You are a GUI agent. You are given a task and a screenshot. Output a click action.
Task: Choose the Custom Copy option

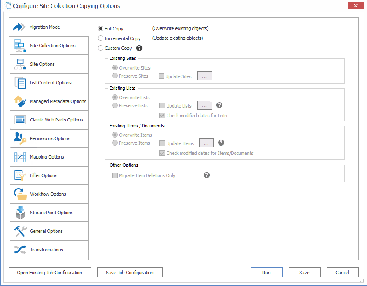[x=100, y=48]
